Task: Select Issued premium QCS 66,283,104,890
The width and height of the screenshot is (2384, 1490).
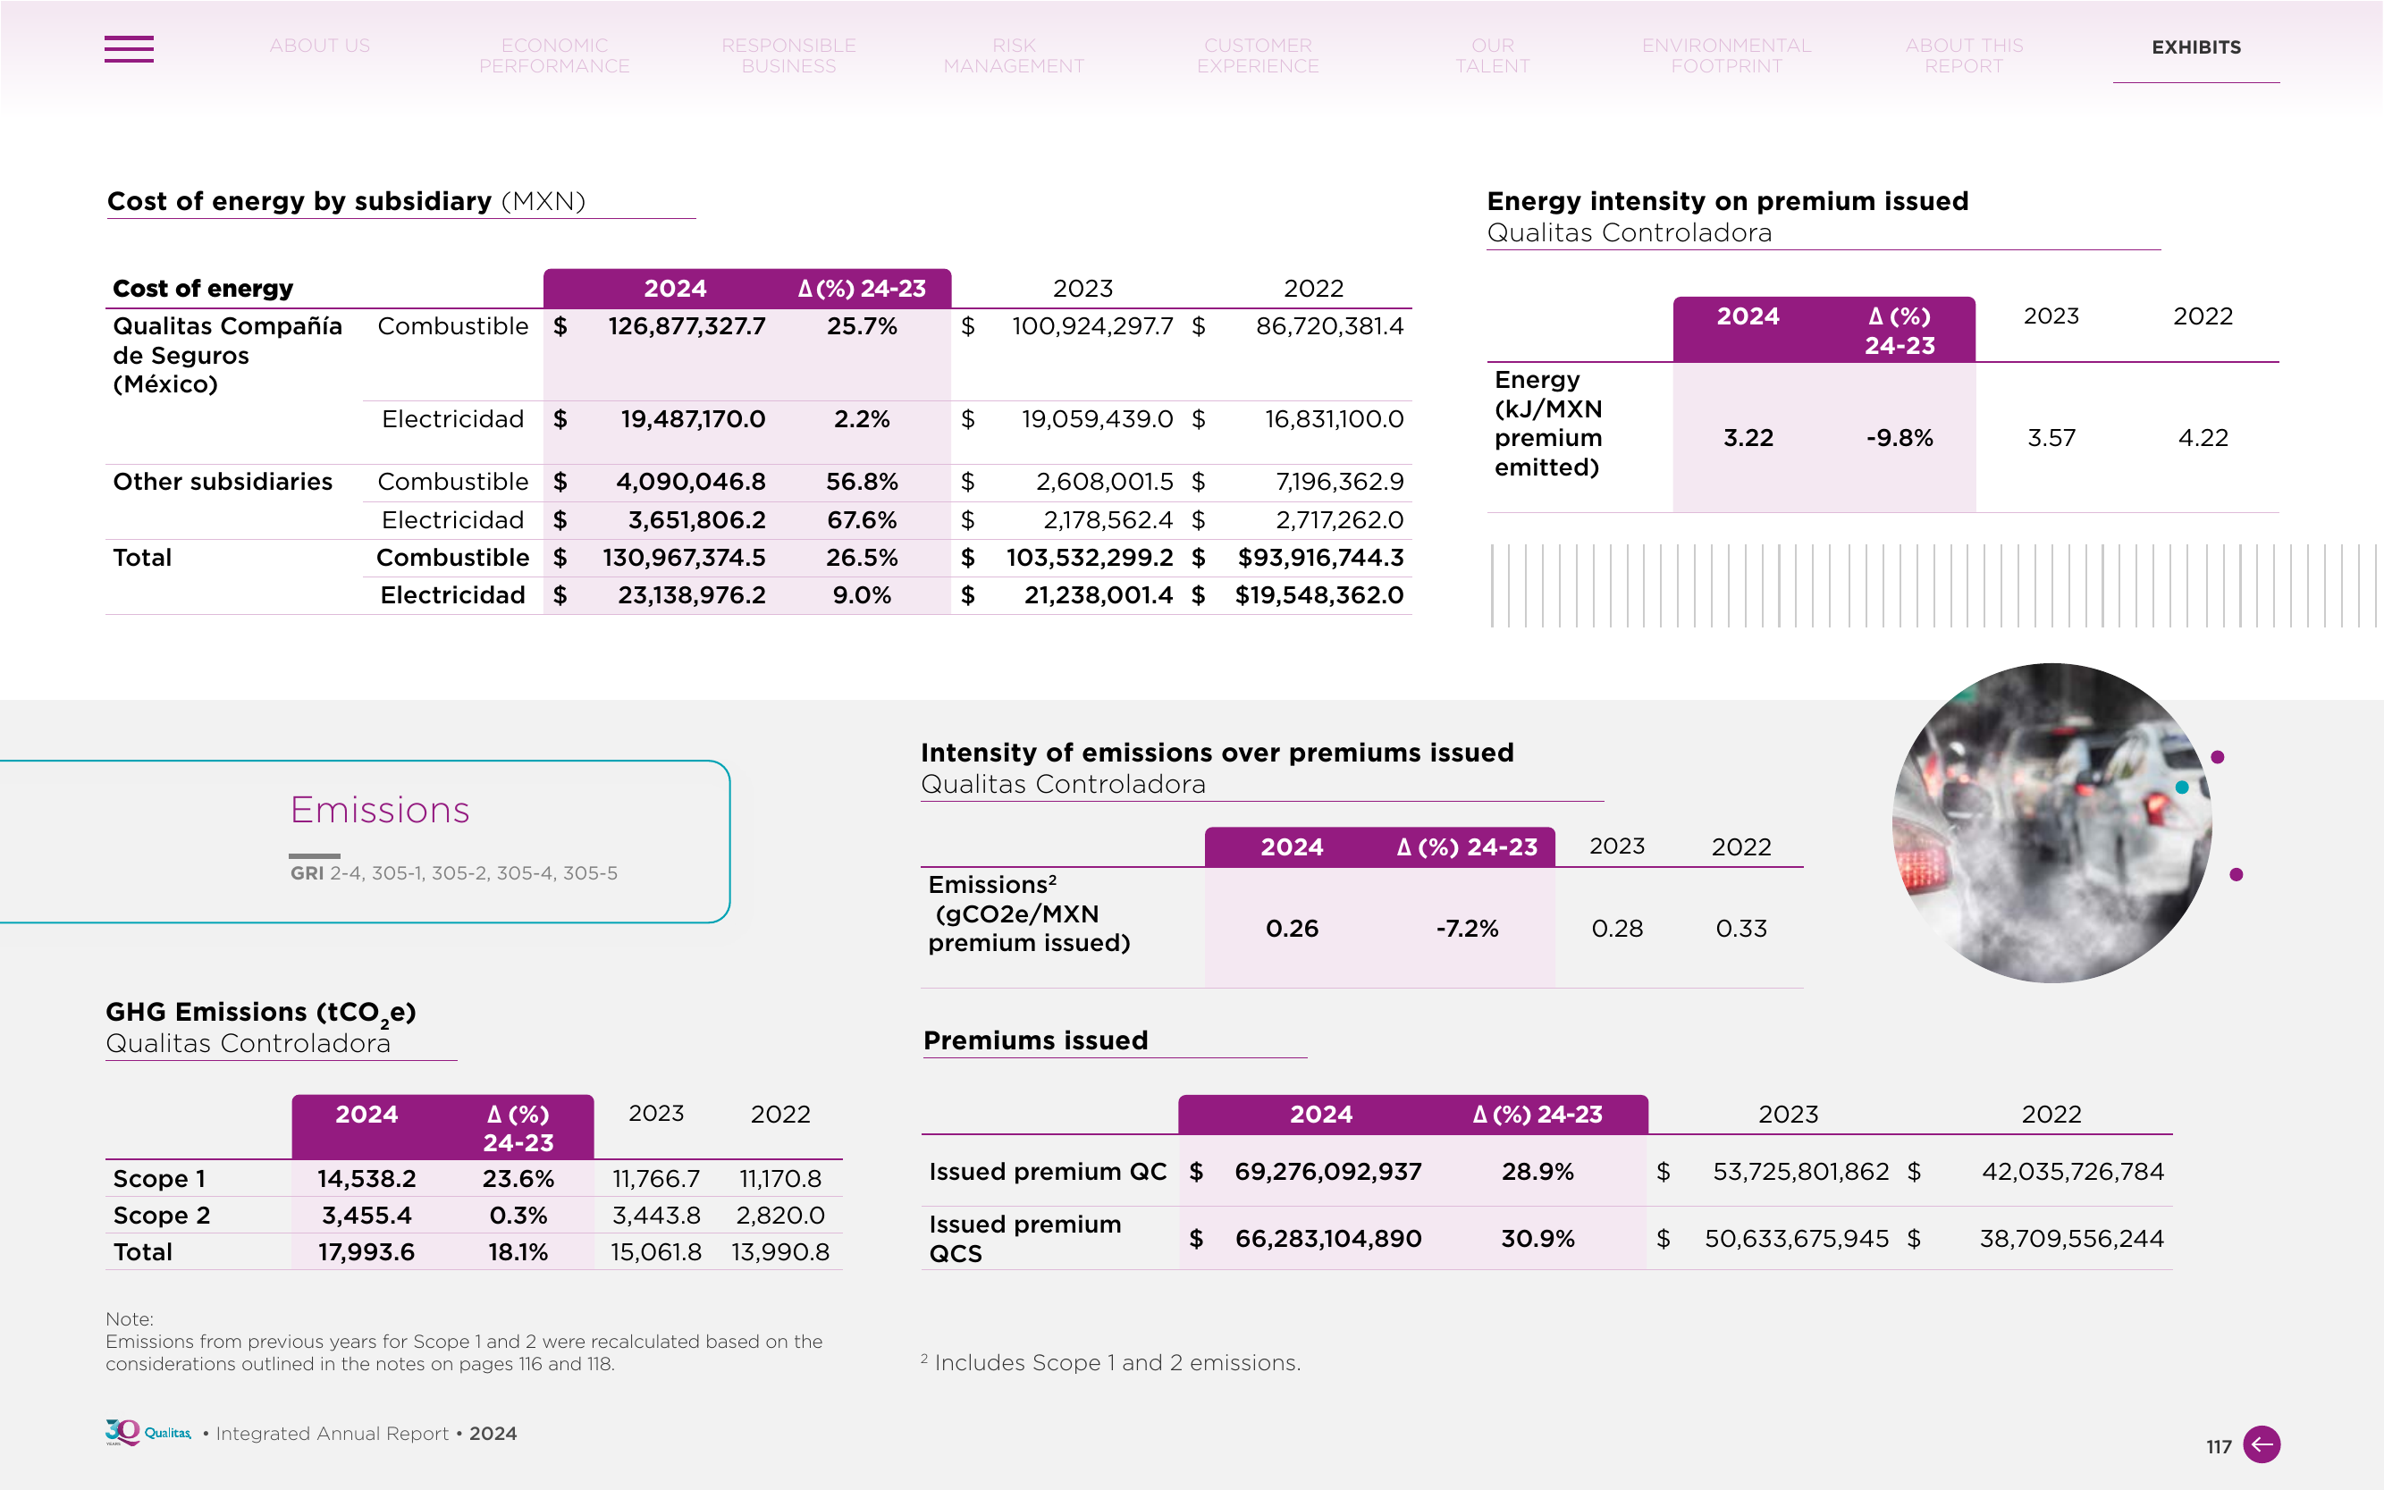Action: click(x=1327, y=1239)
